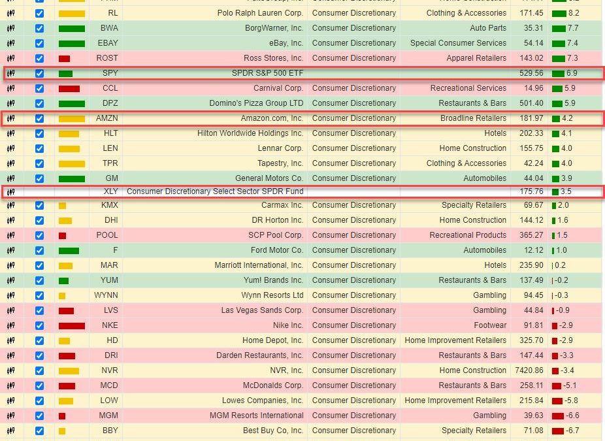Uncheck the GM row checkbox
This screenshot has height=441, width=605.
39,178
